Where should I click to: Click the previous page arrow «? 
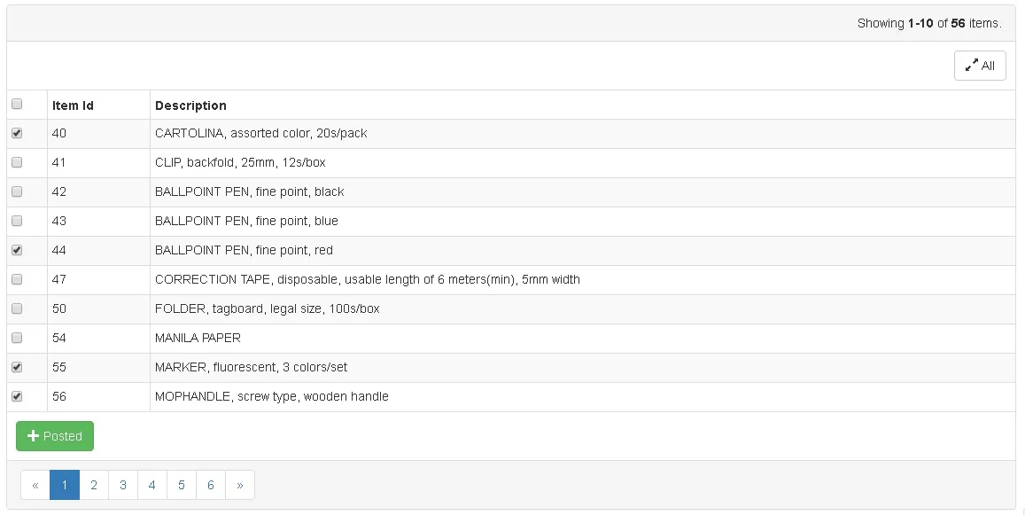(35, 485)
